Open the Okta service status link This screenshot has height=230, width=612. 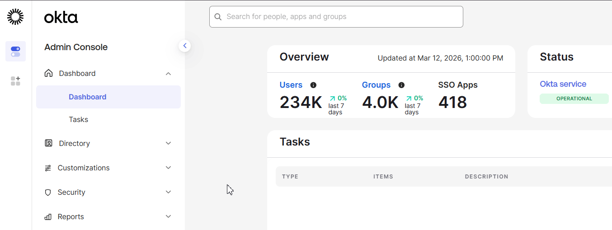click(563, 84)
